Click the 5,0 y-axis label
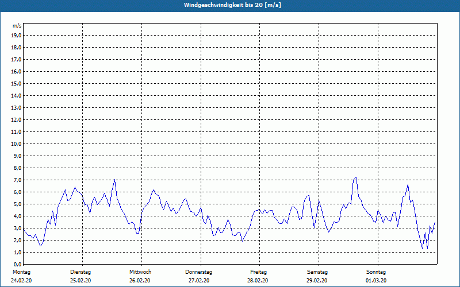The image size is (460, 287). tap(17, 204)
